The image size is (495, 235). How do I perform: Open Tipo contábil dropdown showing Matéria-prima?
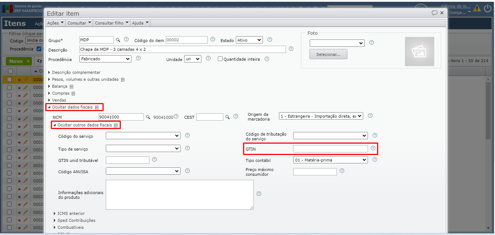click(331, 160)
